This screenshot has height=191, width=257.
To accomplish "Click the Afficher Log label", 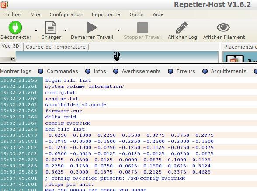I will (182, 37).
